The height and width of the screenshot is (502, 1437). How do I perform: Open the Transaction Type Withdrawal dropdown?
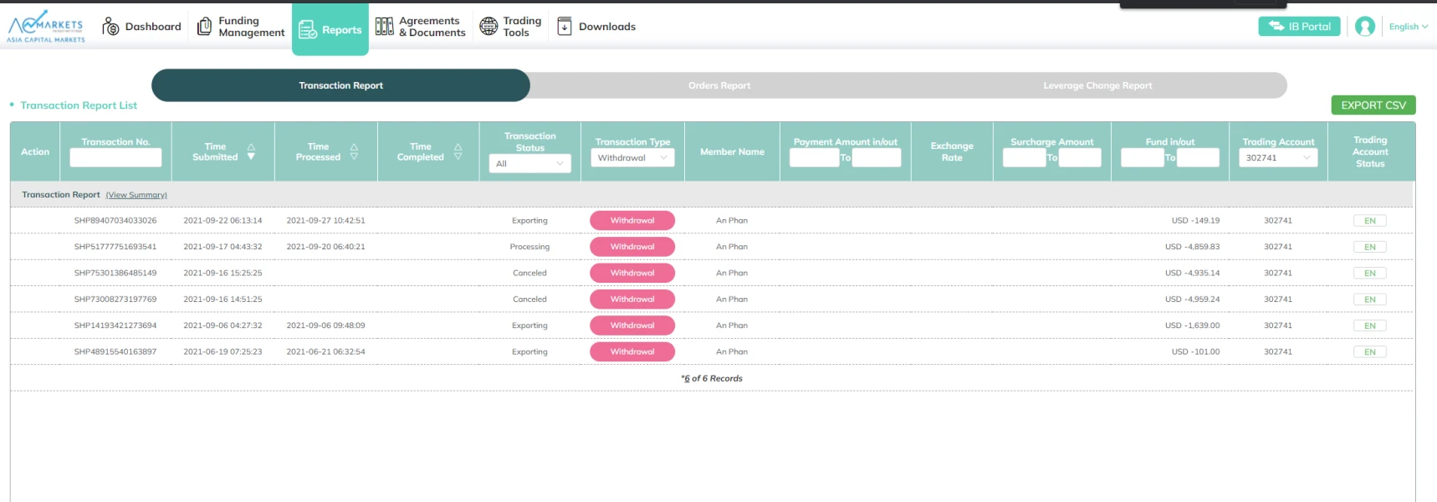[632, 158]
